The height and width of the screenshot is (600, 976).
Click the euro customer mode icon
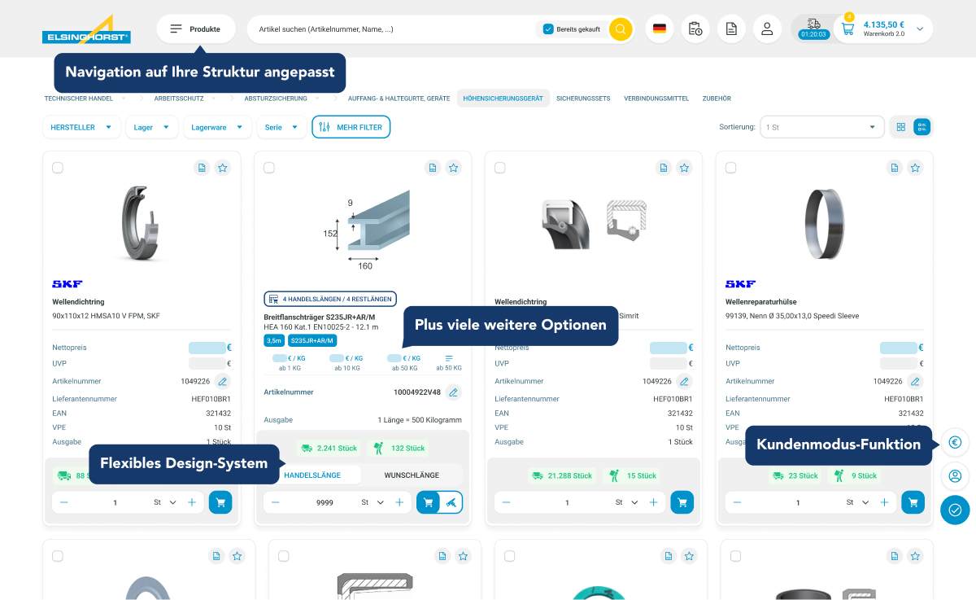(x=955, y=443)
